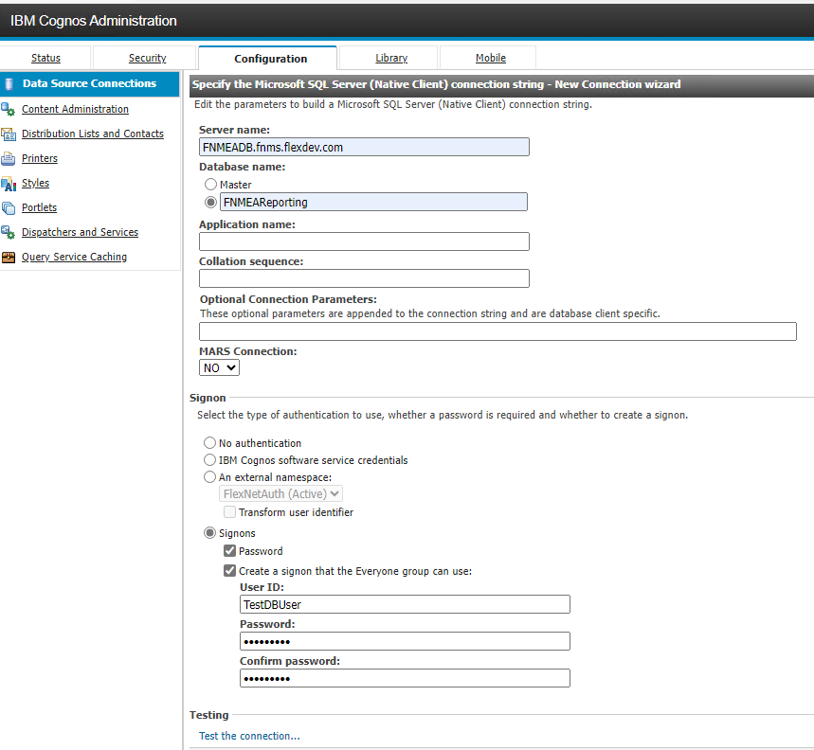
Task: Click the Content Administration icon
Action: pos(8,109)
